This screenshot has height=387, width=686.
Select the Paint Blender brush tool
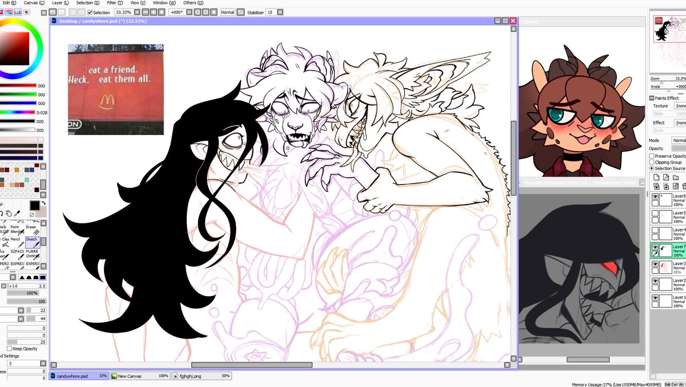17,230
